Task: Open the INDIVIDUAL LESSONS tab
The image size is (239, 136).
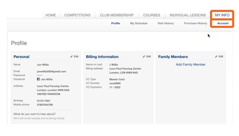Action: point(187,15)
